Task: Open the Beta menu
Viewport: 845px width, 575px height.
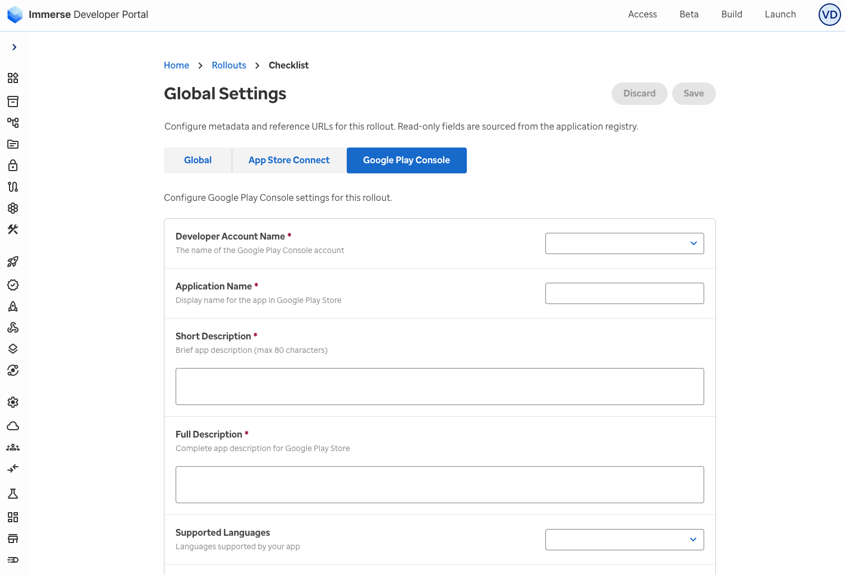Action: (x=689, y=15)
